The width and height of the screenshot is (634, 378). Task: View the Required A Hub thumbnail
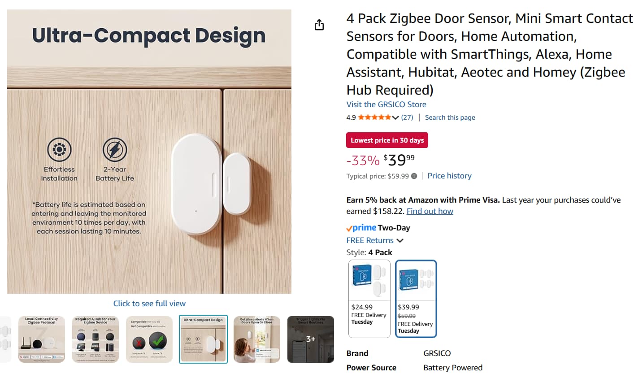tap(96, 339)
